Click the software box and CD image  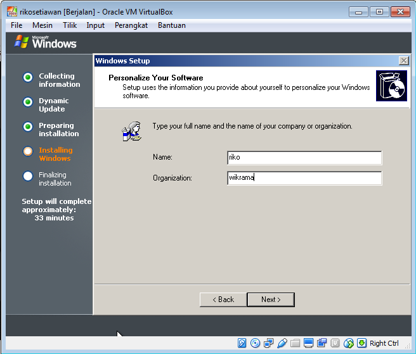point(391,85)
